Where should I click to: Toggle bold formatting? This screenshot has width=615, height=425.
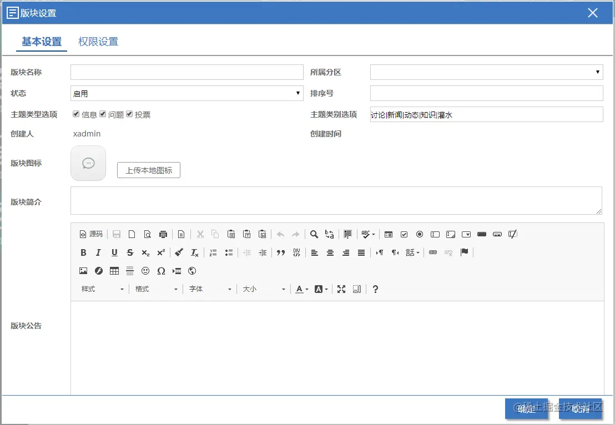83,252
